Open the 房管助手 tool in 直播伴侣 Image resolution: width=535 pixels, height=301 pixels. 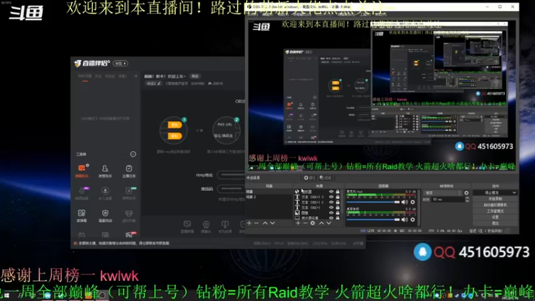pyautogui.click(x=105, y=171)
